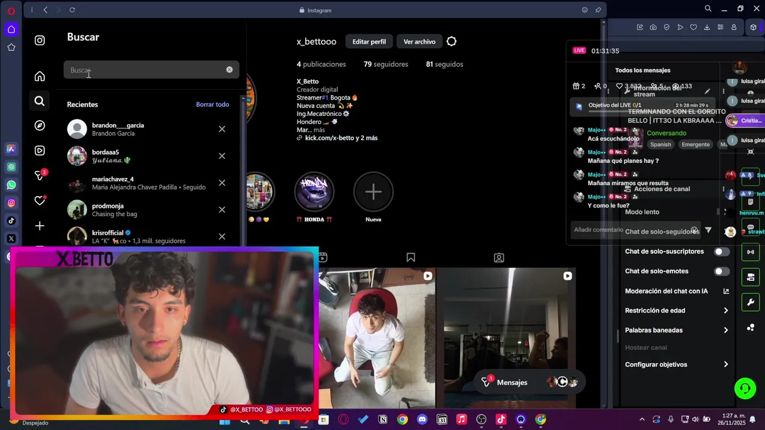Open the 79 seguidores list
Screen dimensions: 765x430
tap(385, 64)
